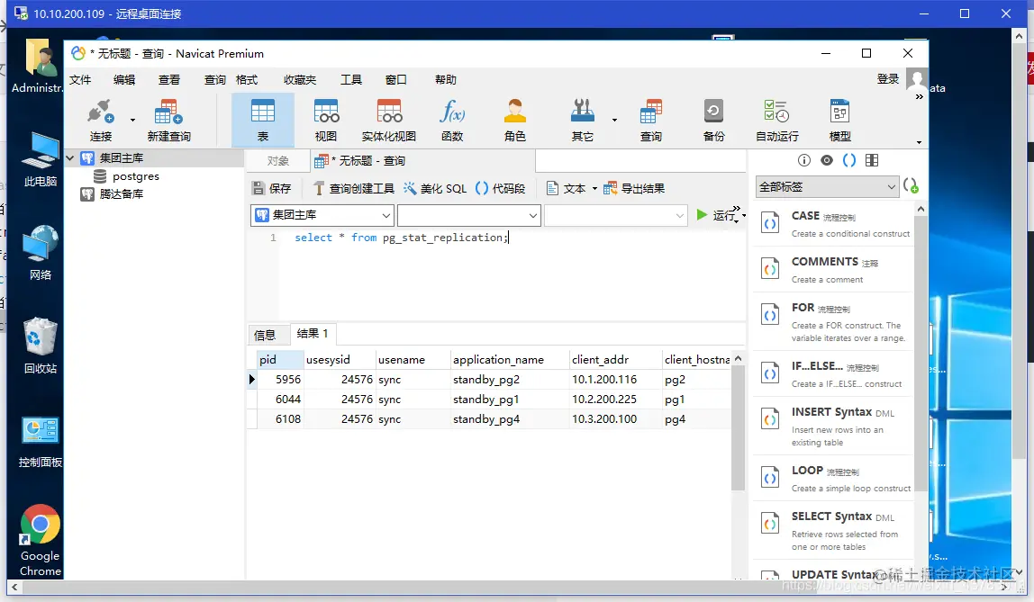This screenshot has height=602, width=1034.
Task: Open the 查看 menu
Action: tap(168, 80)
